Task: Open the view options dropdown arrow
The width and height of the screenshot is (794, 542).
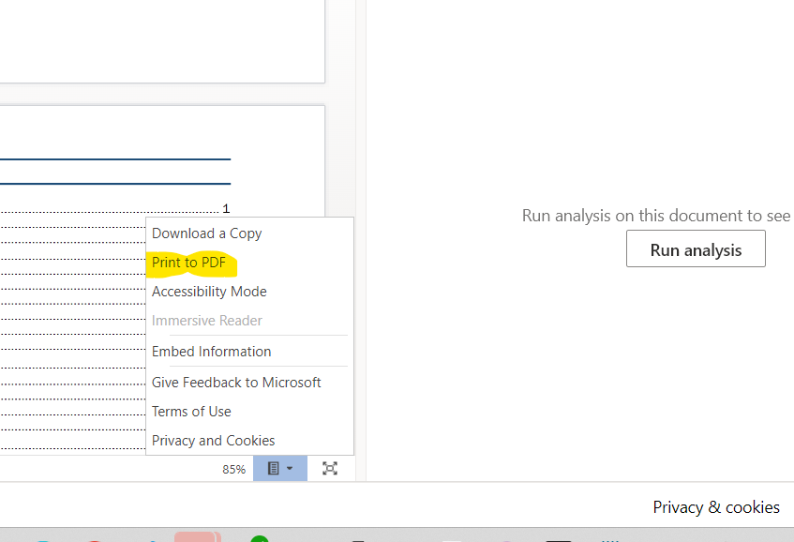Action: (x=291, y=468)
